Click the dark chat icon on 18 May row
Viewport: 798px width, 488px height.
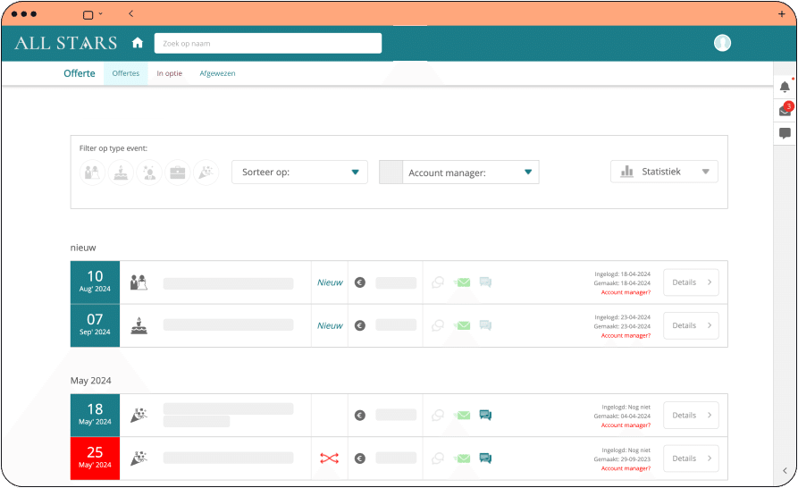tap(485, 415)
